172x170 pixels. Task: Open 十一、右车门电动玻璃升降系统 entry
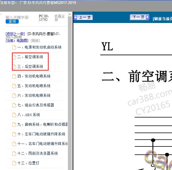tap(43, 144)
